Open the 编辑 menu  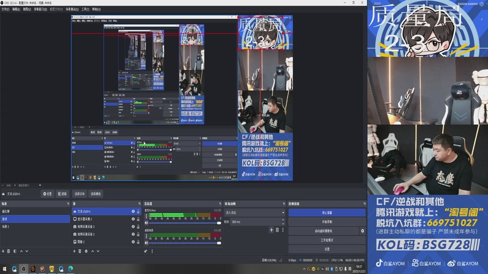point(16,9)
